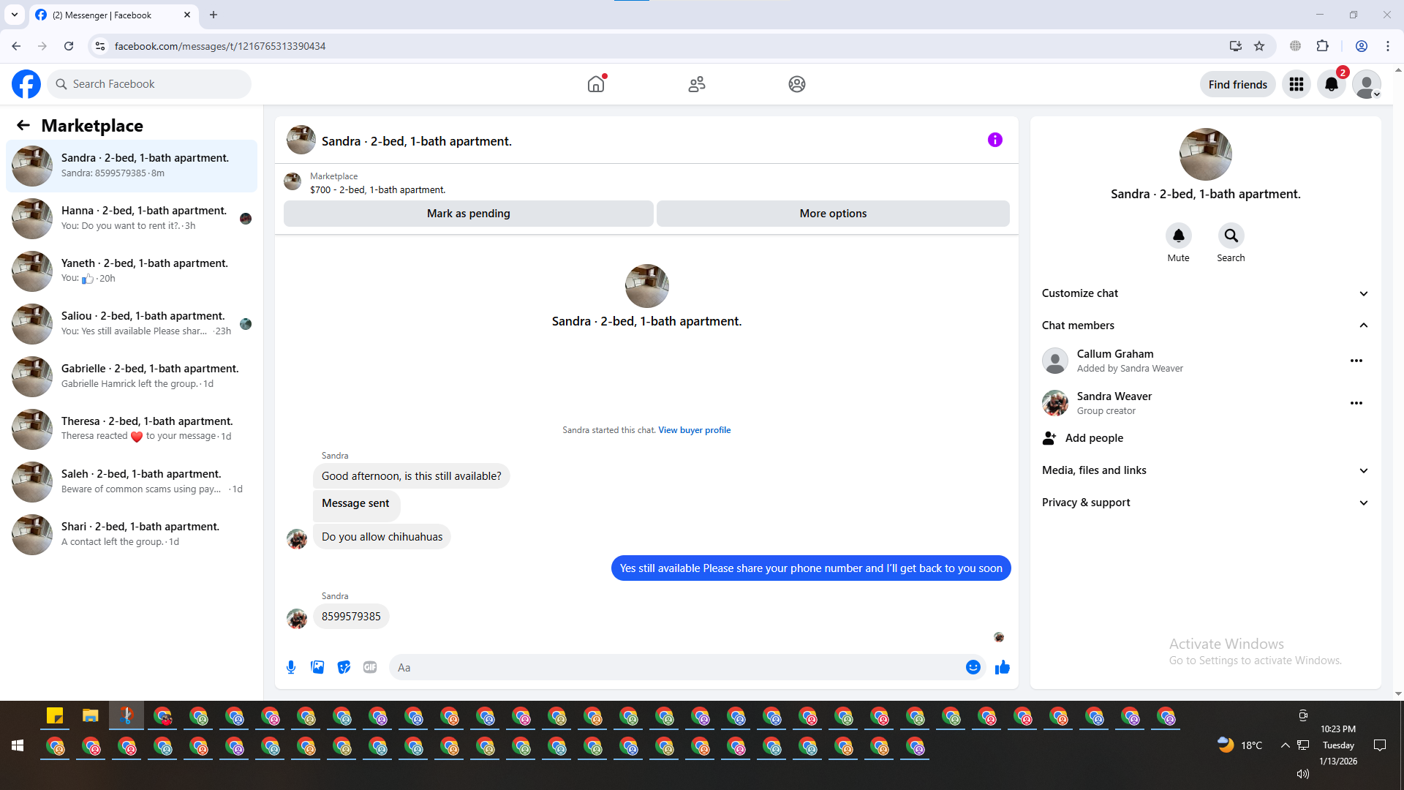Collapse the Chat members section

click(x=1363, y=326)
